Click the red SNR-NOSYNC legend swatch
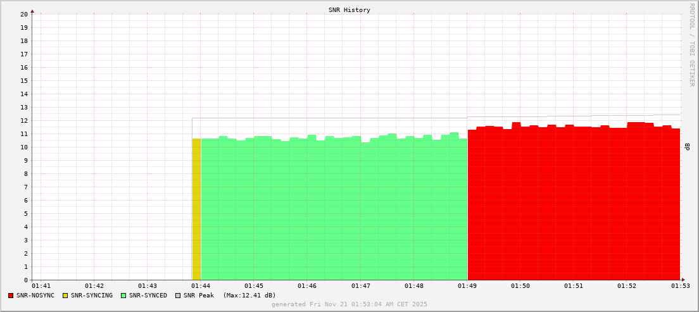The height and width of the screenshot is (312, 699). tap(11, 296)
